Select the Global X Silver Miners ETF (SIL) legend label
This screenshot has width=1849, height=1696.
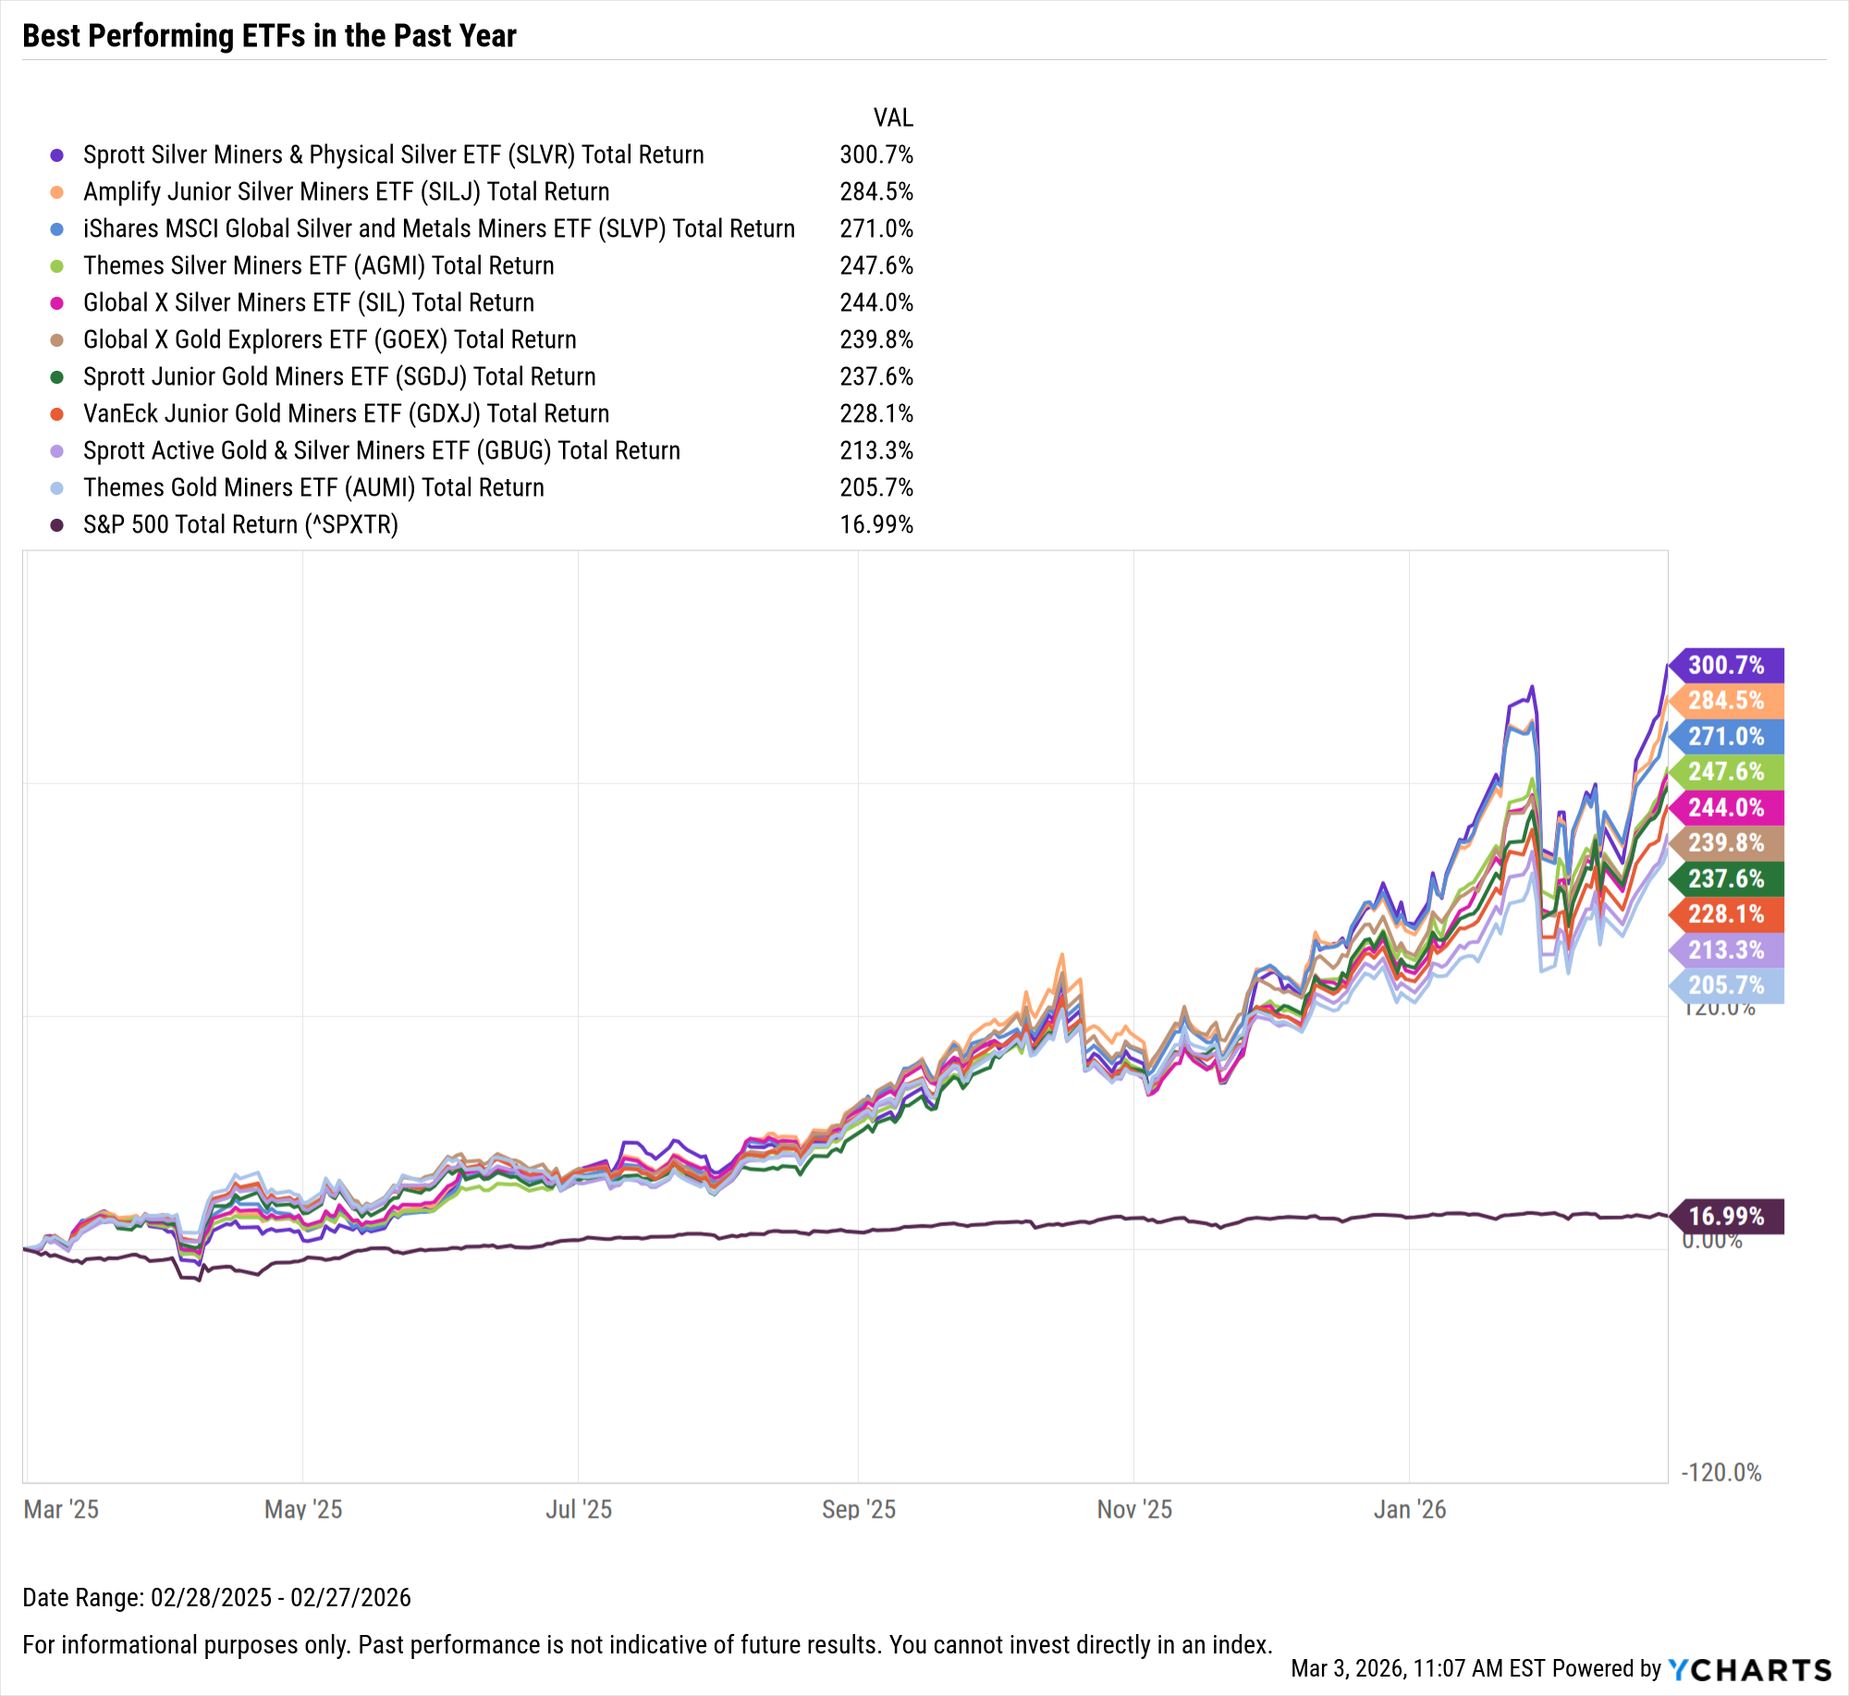pos(309,303)
